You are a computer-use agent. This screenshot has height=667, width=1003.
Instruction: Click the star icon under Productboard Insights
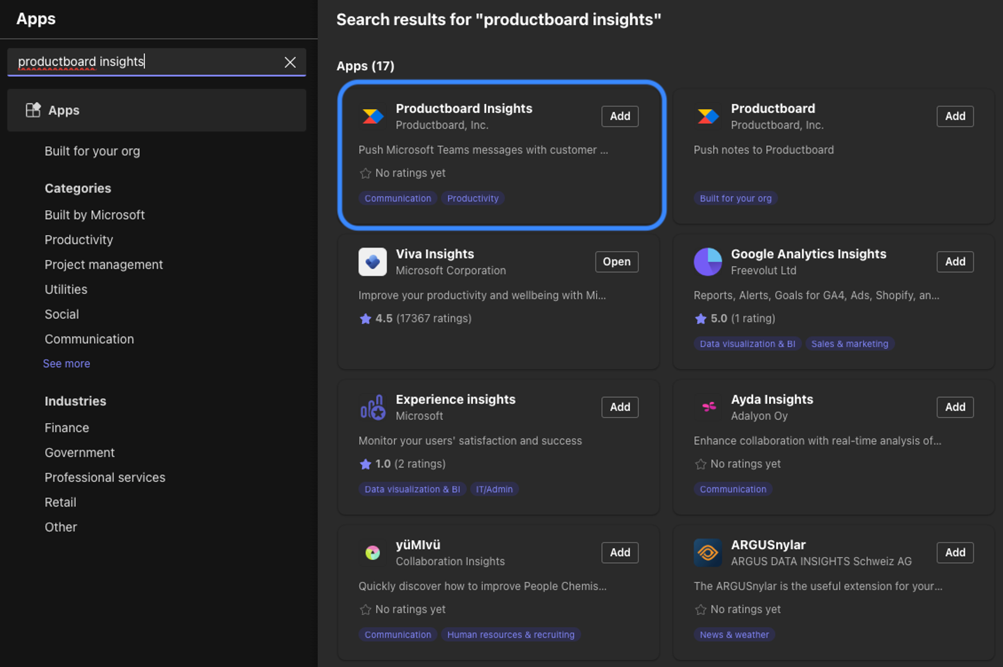pyautogui.click(x=366, y=173)
